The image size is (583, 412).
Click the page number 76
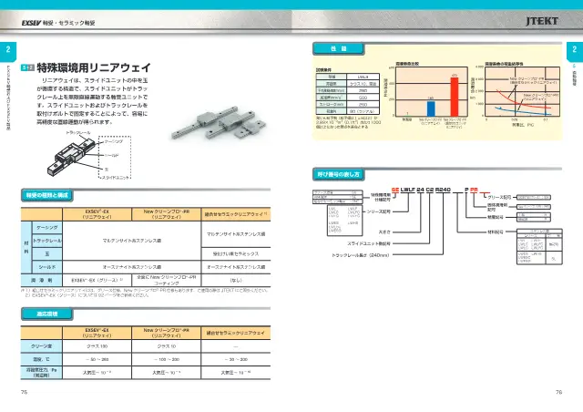[x=558, y=392]
